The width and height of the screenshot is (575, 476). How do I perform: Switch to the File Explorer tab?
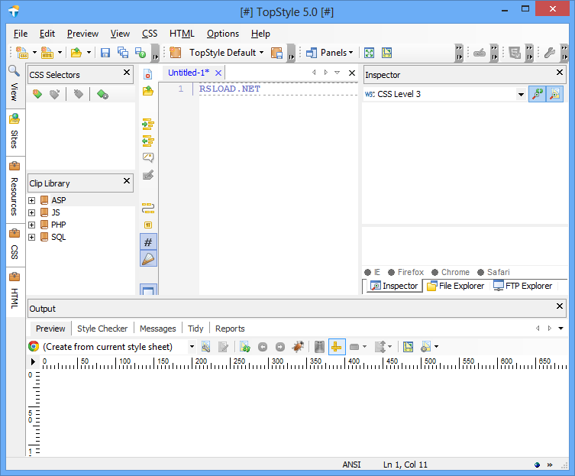pos(456,286)
